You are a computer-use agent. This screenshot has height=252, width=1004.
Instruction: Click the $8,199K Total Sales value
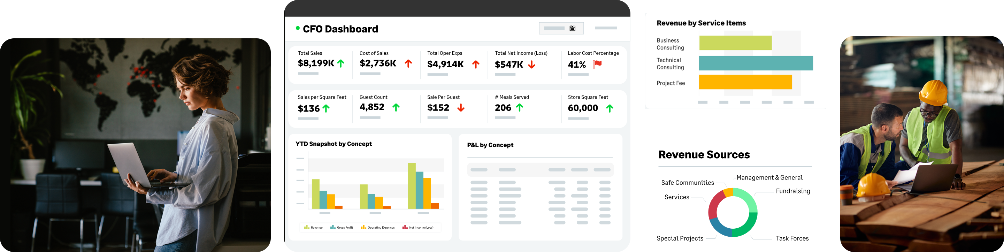tap(316, 63)
